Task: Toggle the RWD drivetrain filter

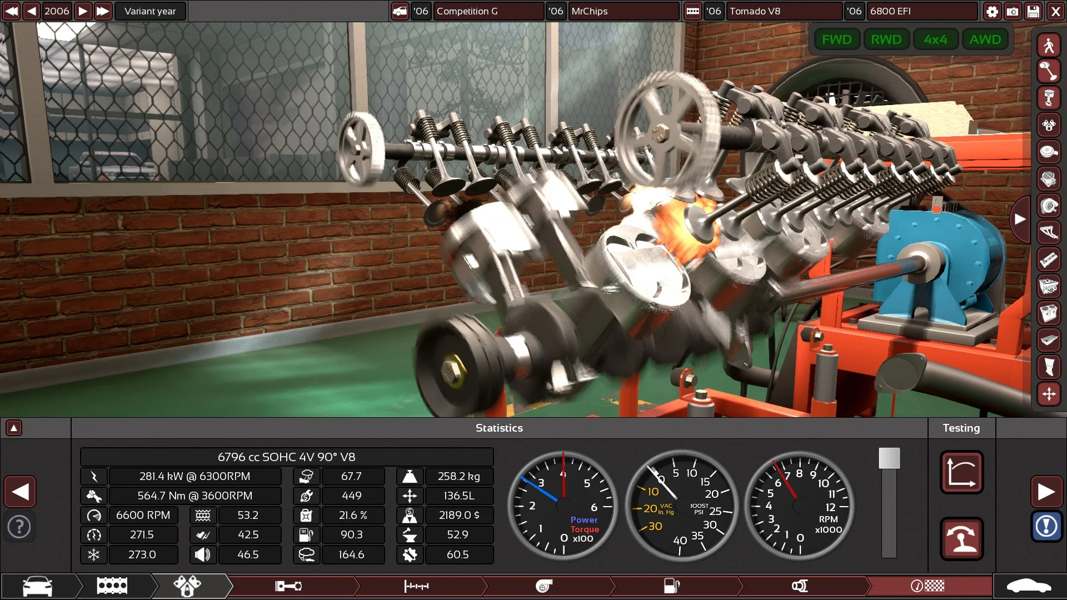Action: (x=886, y=39)
